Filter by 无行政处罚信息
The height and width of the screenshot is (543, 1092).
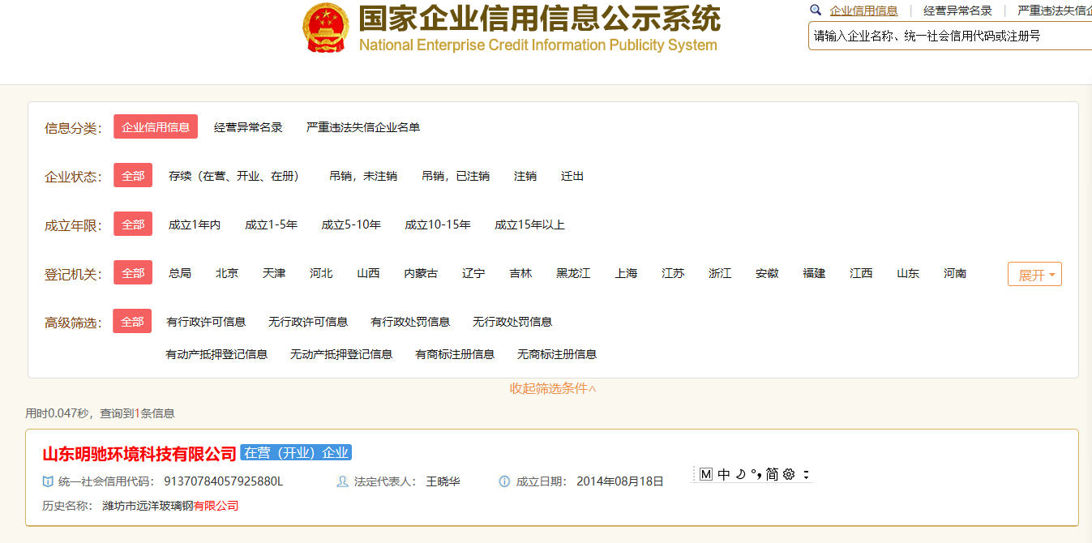tap(512, 322)
